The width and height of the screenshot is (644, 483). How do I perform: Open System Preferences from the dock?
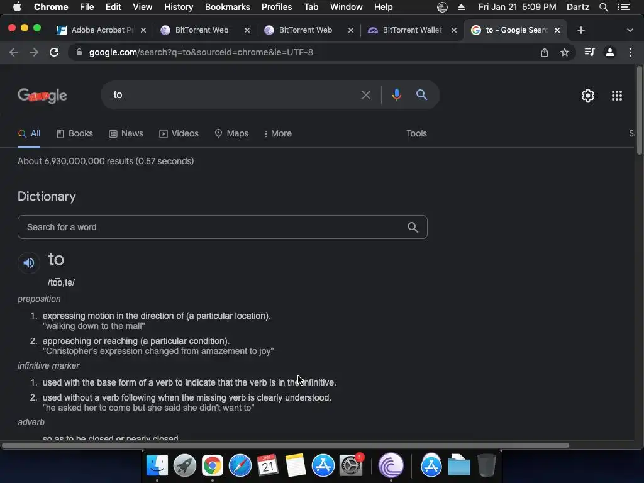tap(350, 465)
